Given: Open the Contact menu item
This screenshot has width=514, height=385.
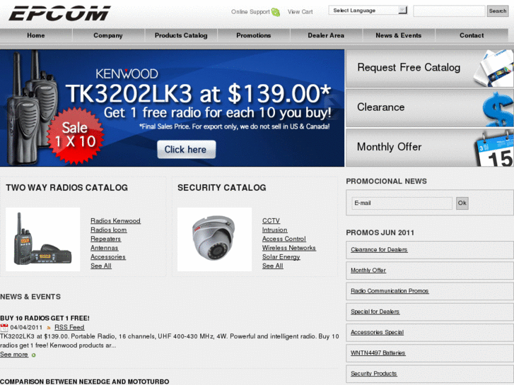Looking at the screenshot, I should 472,35.
